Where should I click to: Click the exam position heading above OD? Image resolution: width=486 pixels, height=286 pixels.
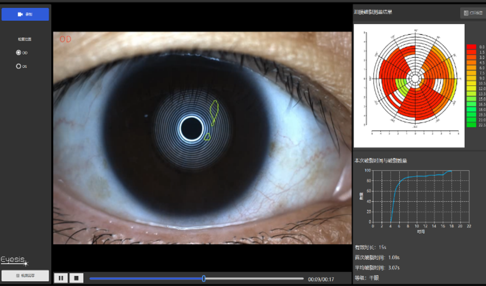[25, 39]
